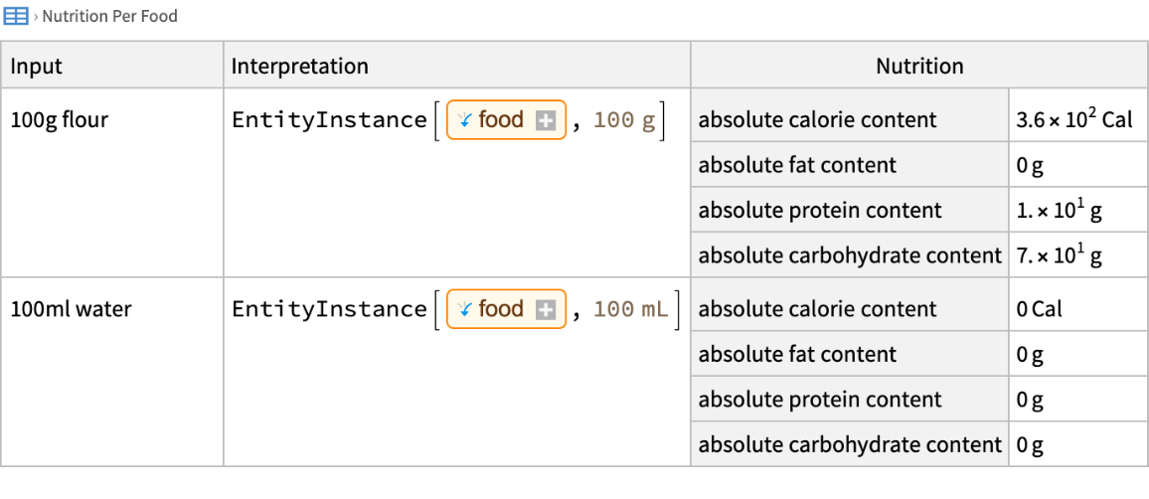Click EntityInstance text in the flour row
The width and height of the screenshot is (1149, 499).
coord(329,120)
